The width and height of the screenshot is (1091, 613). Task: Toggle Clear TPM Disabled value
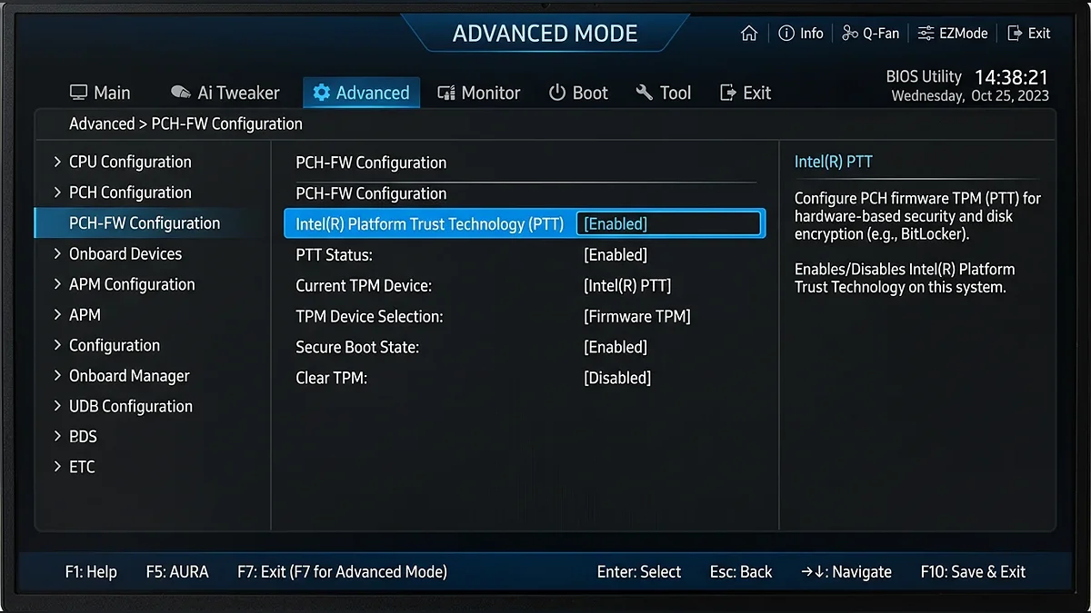click(617, 378)
